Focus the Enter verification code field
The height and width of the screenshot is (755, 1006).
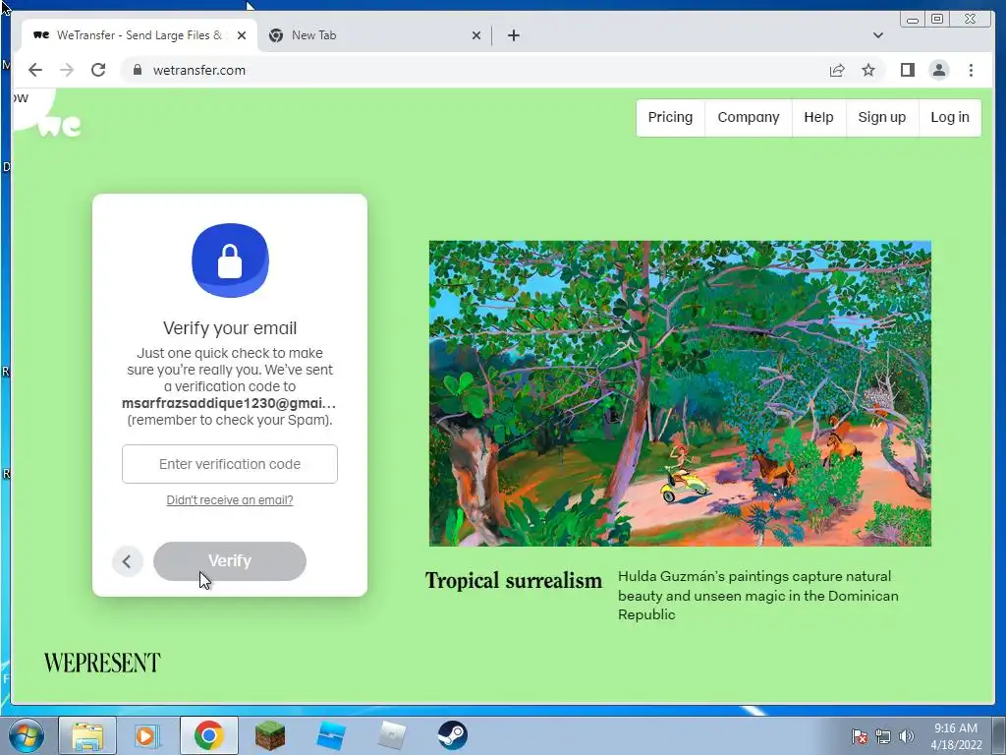coord(230,464)
